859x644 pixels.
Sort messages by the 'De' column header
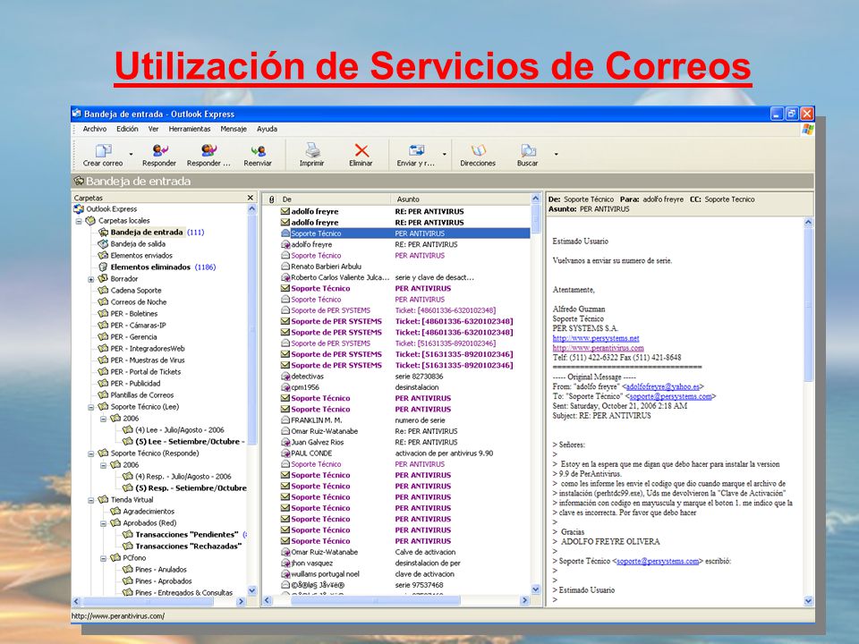tap(334, 199)
